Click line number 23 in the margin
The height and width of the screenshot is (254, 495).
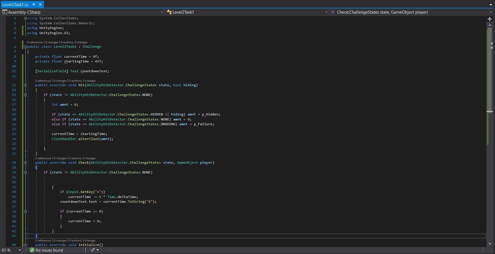coord(14,134)
